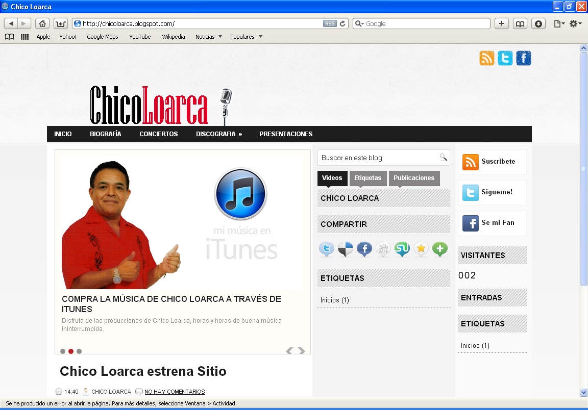Open Inicios (1) in right sidebar

(x=475, y=346)
